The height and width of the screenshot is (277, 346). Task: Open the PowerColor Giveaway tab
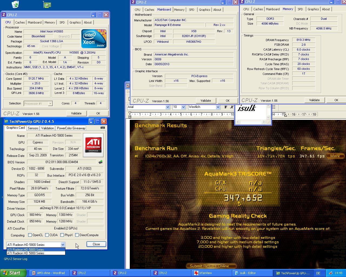tap(71, 128)
